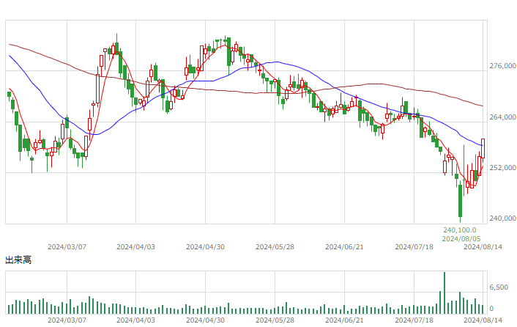Click the 出来高 volume heading
The width and height of the screenshot is (517, 327).
tap(18, 260)
